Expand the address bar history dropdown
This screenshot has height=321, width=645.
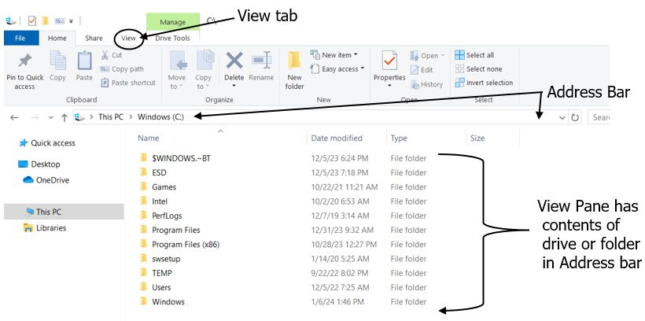point(562,117)
